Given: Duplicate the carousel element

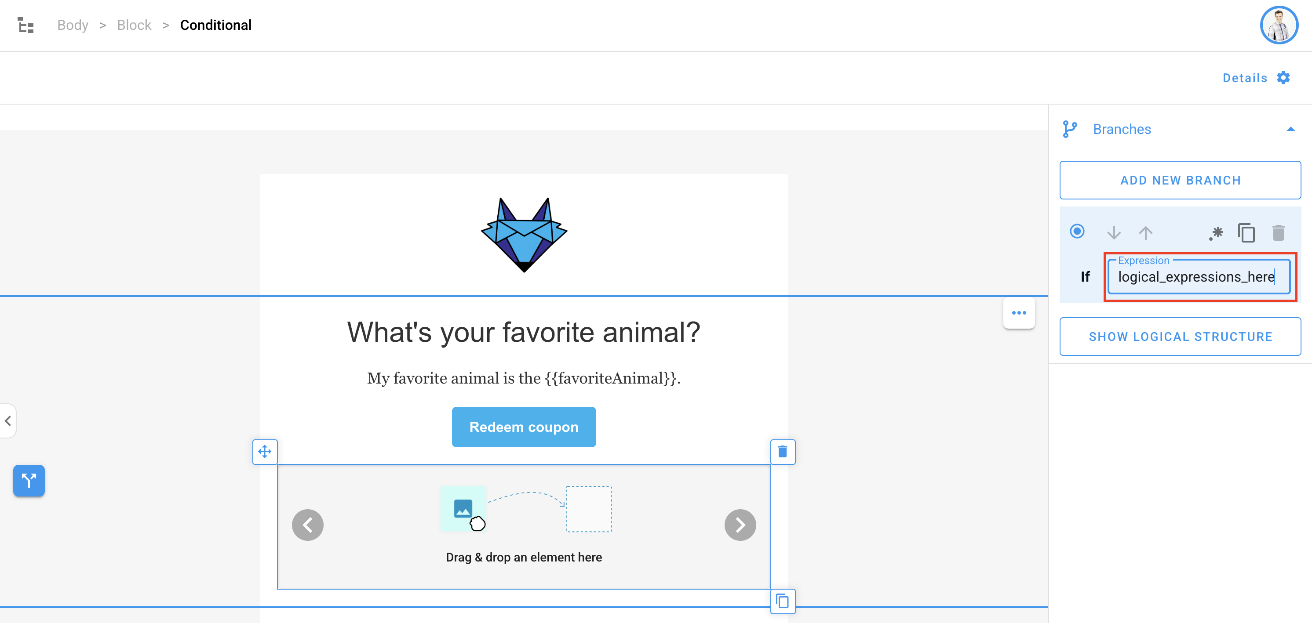Looking at the screenshot, I should 782,601.
